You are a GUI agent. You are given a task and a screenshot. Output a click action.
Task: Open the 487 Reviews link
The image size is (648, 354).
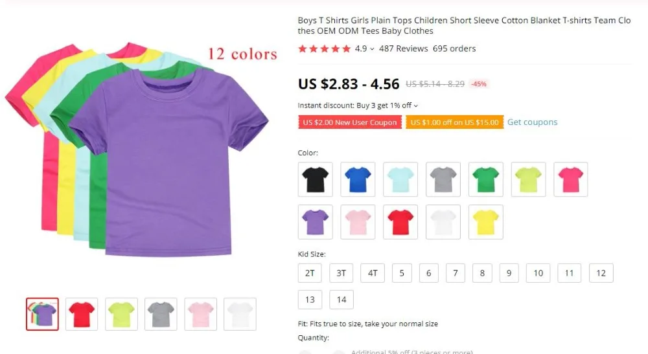pos(403,49)
